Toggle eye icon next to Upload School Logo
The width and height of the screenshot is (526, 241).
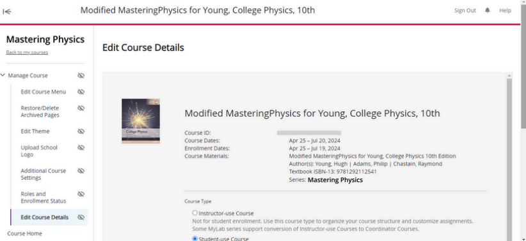pyautogui.click(x=81, y=147)
